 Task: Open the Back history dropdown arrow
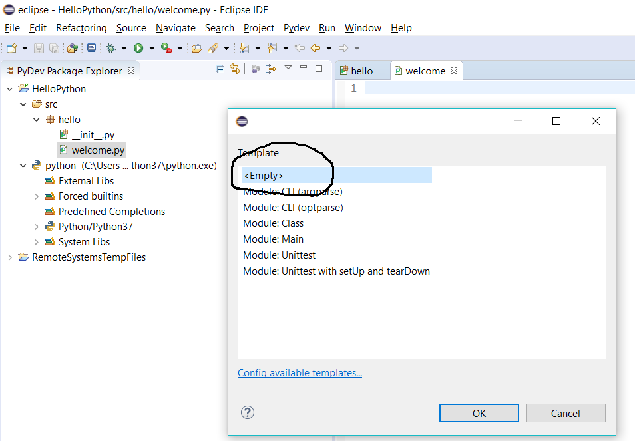click(329, 48)
